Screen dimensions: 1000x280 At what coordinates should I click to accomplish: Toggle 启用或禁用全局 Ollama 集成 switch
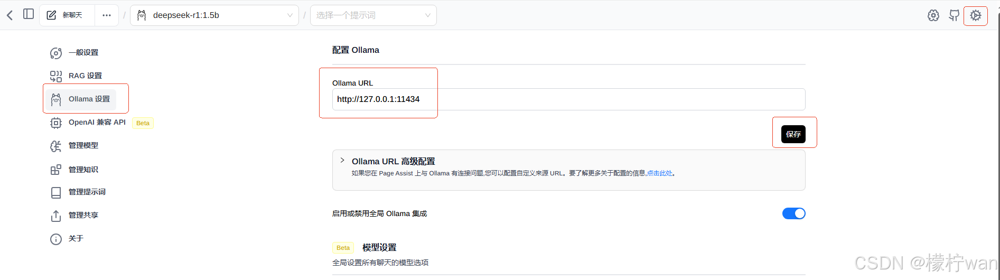(793, 213)
